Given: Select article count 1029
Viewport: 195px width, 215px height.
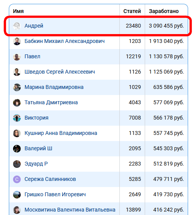Looking at the screenshot, I should 135,87.
